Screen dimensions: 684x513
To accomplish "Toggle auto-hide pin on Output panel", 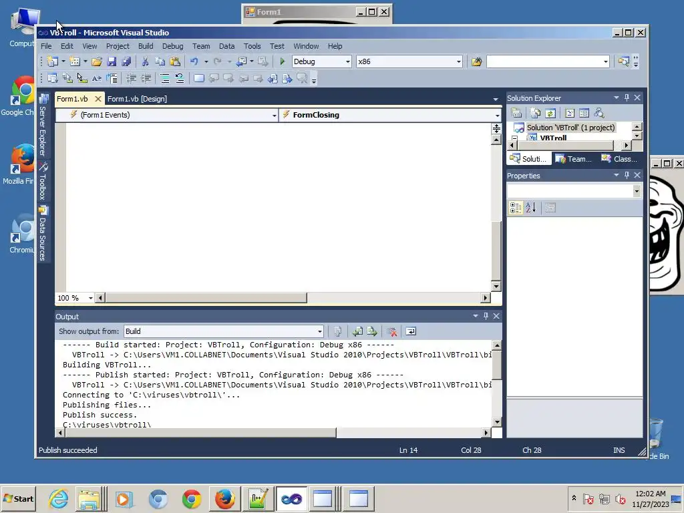I will pyautogui.click(x=486, y=316).
